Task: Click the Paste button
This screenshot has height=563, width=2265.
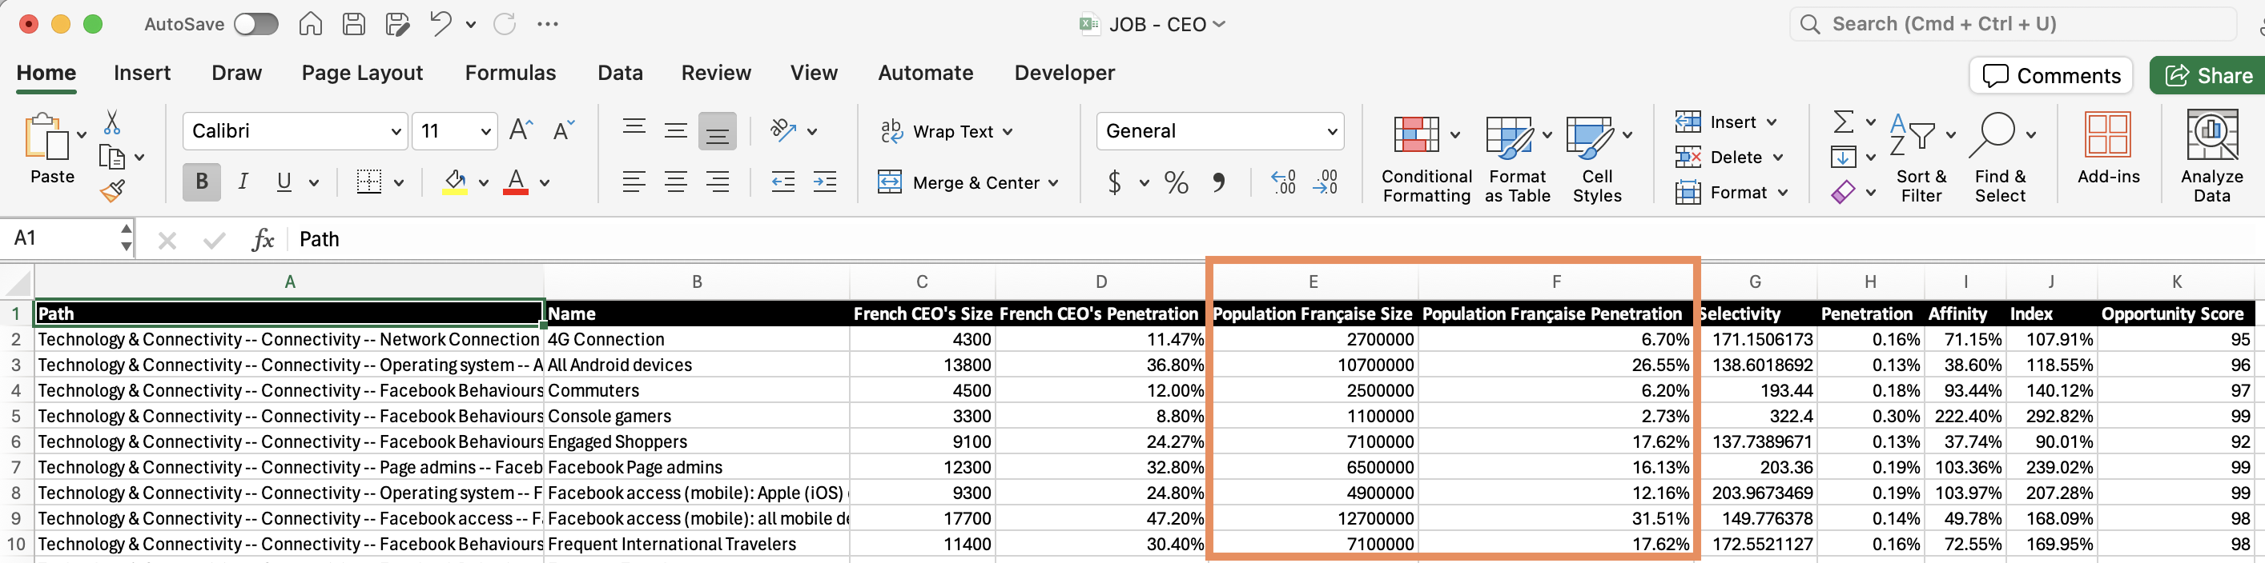Action: pos(51,149)
